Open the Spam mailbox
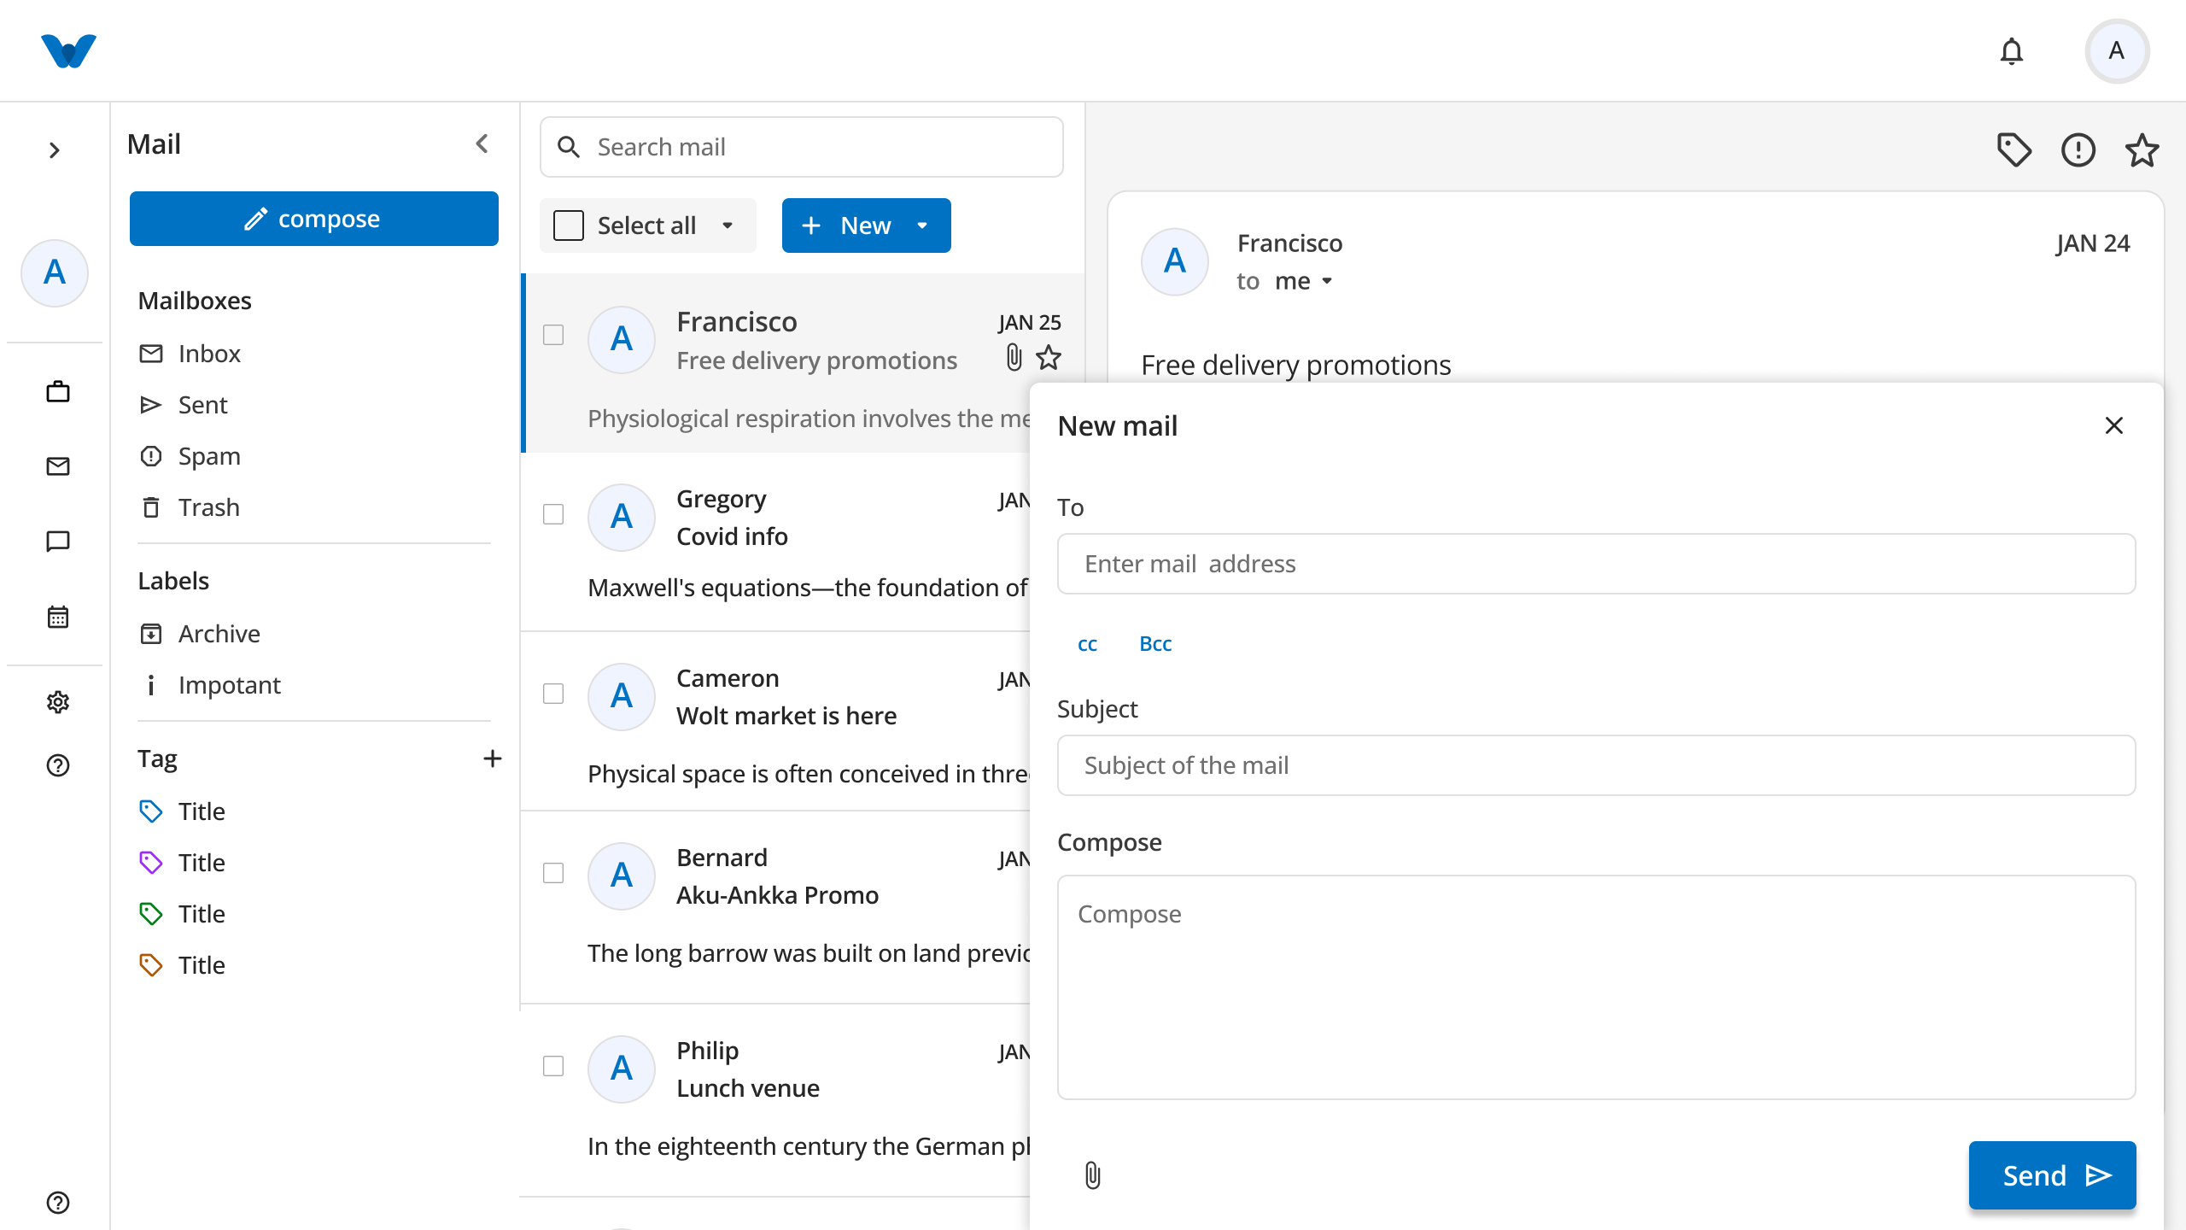Screen dimensions: 2186x1230 coord(190,456)
